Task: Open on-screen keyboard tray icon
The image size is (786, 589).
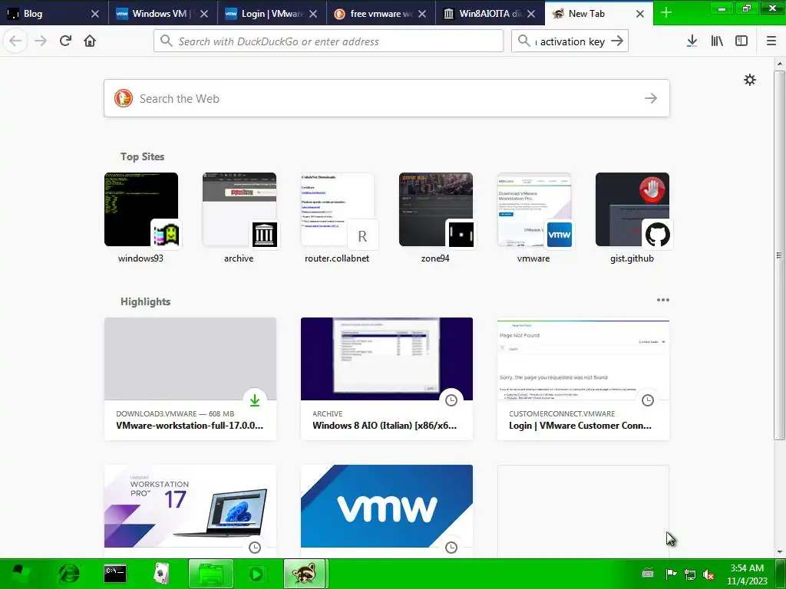Action: (x=648, y=574)
